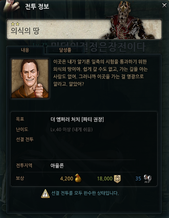Click the gold pouch reward icon
169x218 pixels.
point(78,178)
